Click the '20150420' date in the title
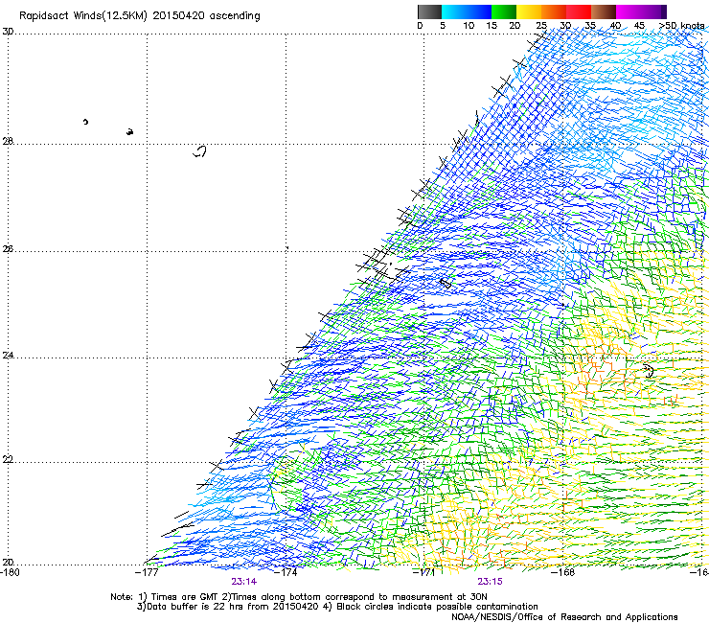Image resolution: width=709 pixels, height=623 pixels. (x=178, y=16)
